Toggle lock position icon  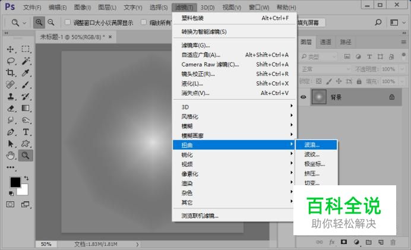click(339, 81)
